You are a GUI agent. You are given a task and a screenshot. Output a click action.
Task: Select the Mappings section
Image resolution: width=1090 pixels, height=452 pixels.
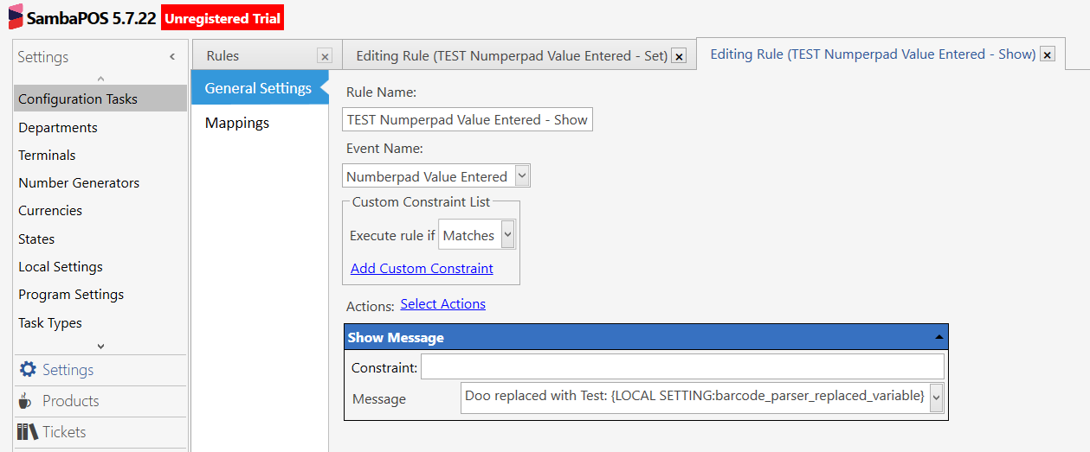(237, 123)
